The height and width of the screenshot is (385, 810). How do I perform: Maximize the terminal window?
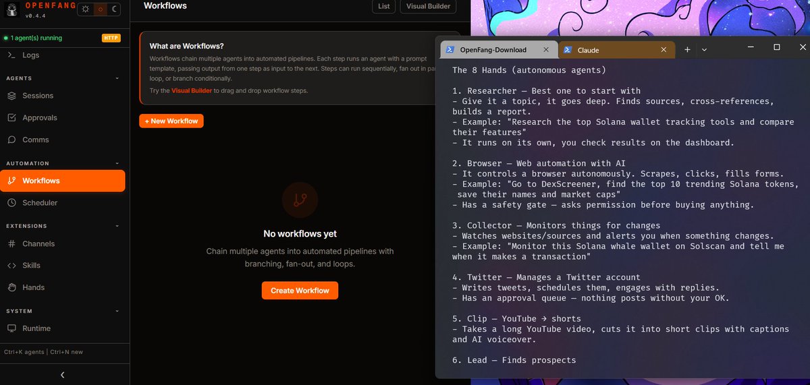point(777,47)
